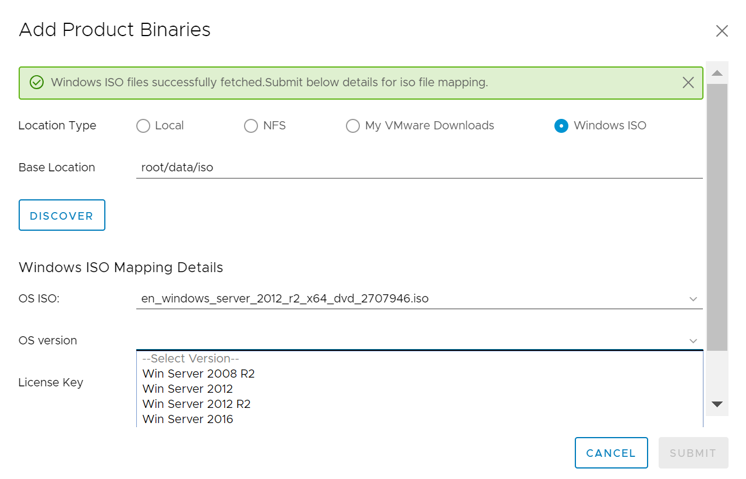Click scrollbar down arrow

717,404
